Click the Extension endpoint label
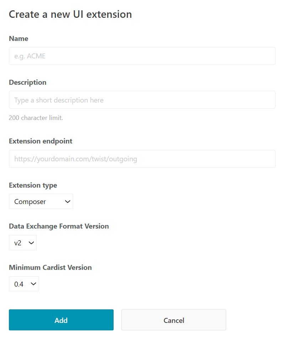Image resolution: width=282 pixels, height=340 pixels. 40,141
